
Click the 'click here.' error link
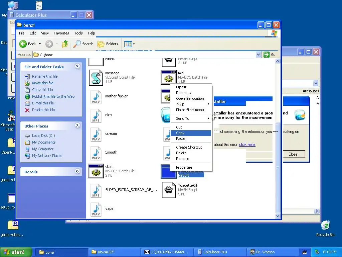[x=247, y=145]
